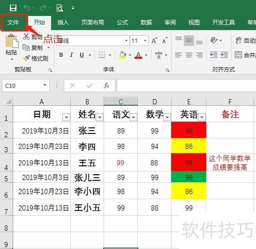This screenshot has height=249, width=256.
Task: Open the 文件 (File) tab
Action: [13, 22]
